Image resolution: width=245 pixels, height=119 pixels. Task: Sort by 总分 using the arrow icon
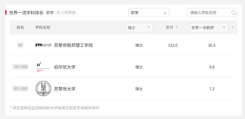coord(177,27)
